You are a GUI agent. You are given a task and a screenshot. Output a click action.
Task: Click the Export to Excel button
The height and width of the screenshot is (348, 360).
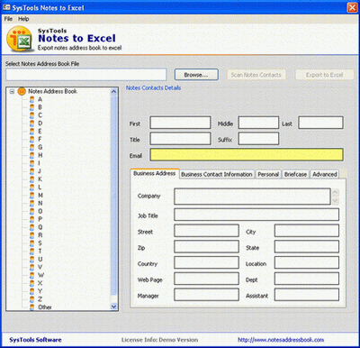tap(325, 75)
